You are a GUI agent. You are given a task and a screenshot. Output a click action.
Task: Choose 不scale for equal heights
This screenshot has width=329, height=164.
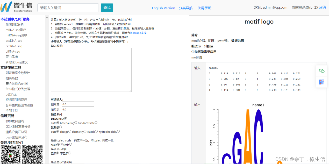[70, 145]
